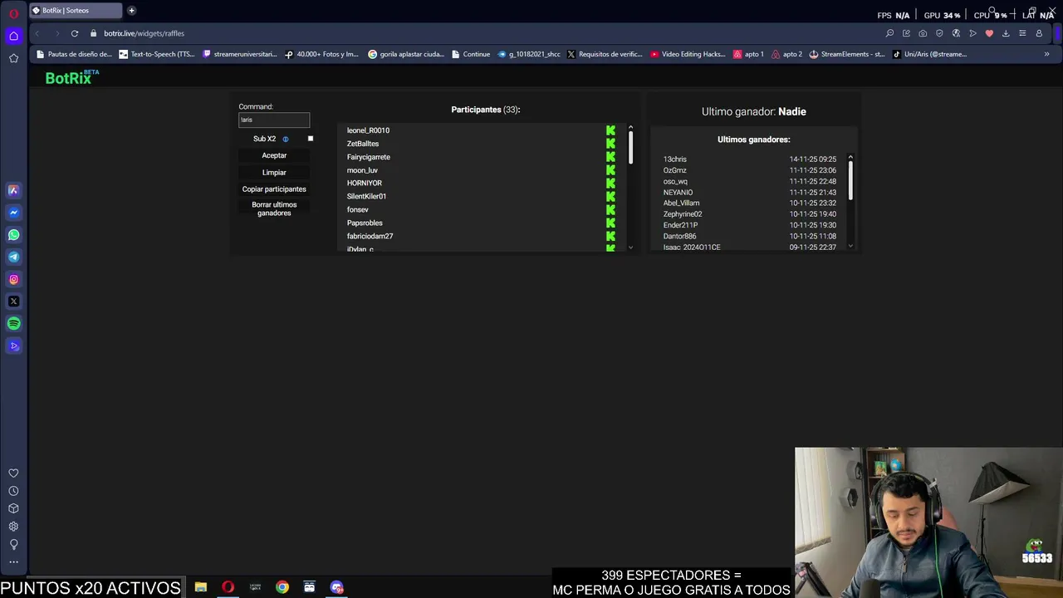
Task: Click the red heart icon in toolbar
Action: tap(989, 33)
